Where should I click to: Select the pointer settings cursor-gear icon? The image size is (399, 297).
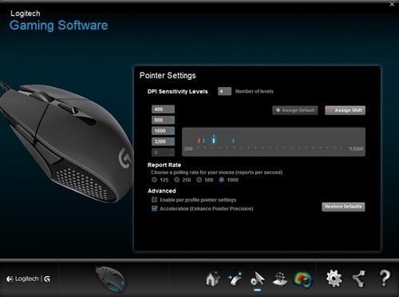(257, 279)
